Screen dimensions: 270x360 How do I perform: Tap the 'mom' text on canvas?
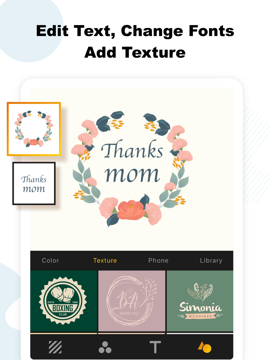tap(132, 174)
